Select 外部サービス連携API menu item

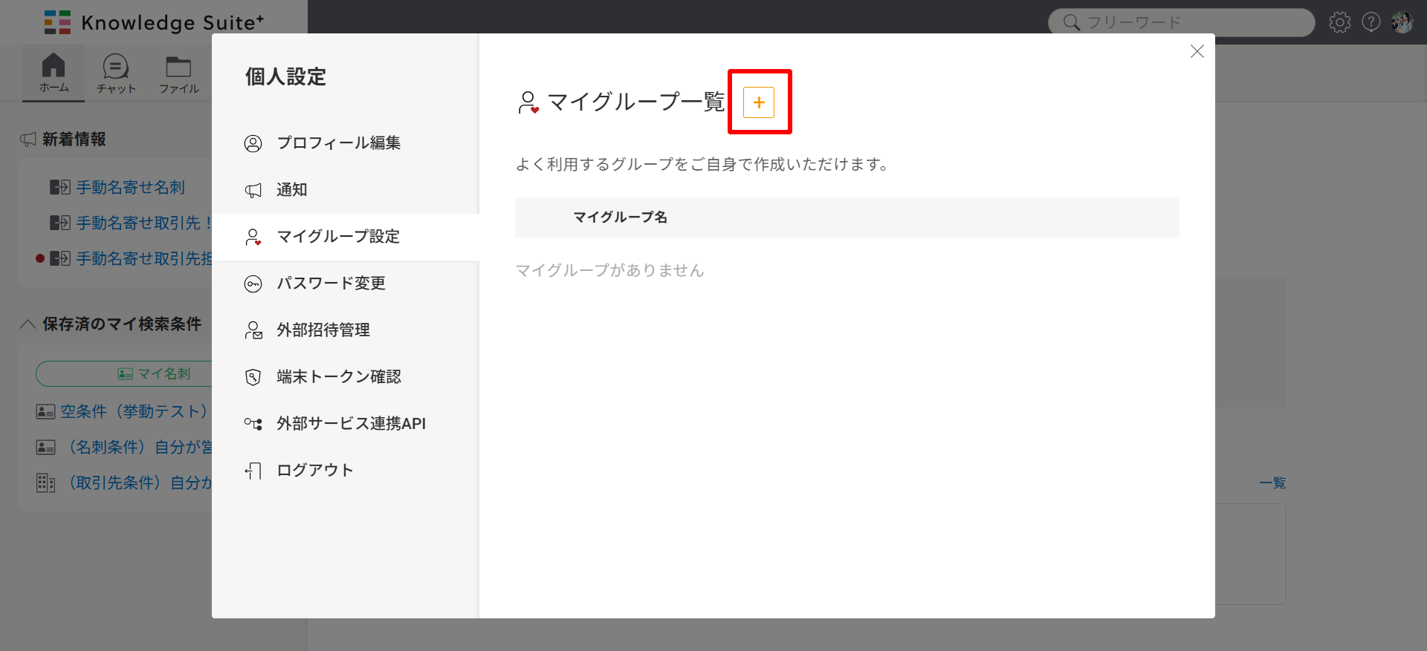[x=351, y=424]
